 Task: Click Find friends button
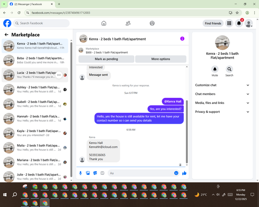coord(213,23)
